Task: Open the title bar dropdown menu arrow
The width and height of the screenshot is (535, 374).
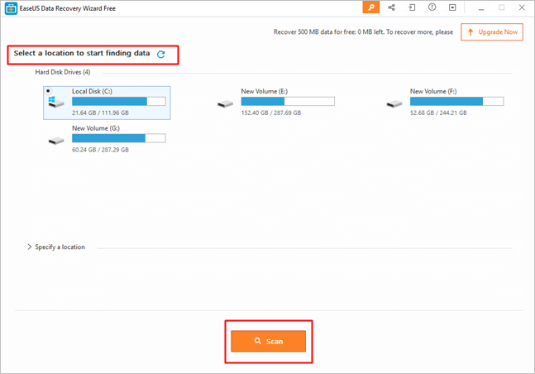Action: coord(452,7)
